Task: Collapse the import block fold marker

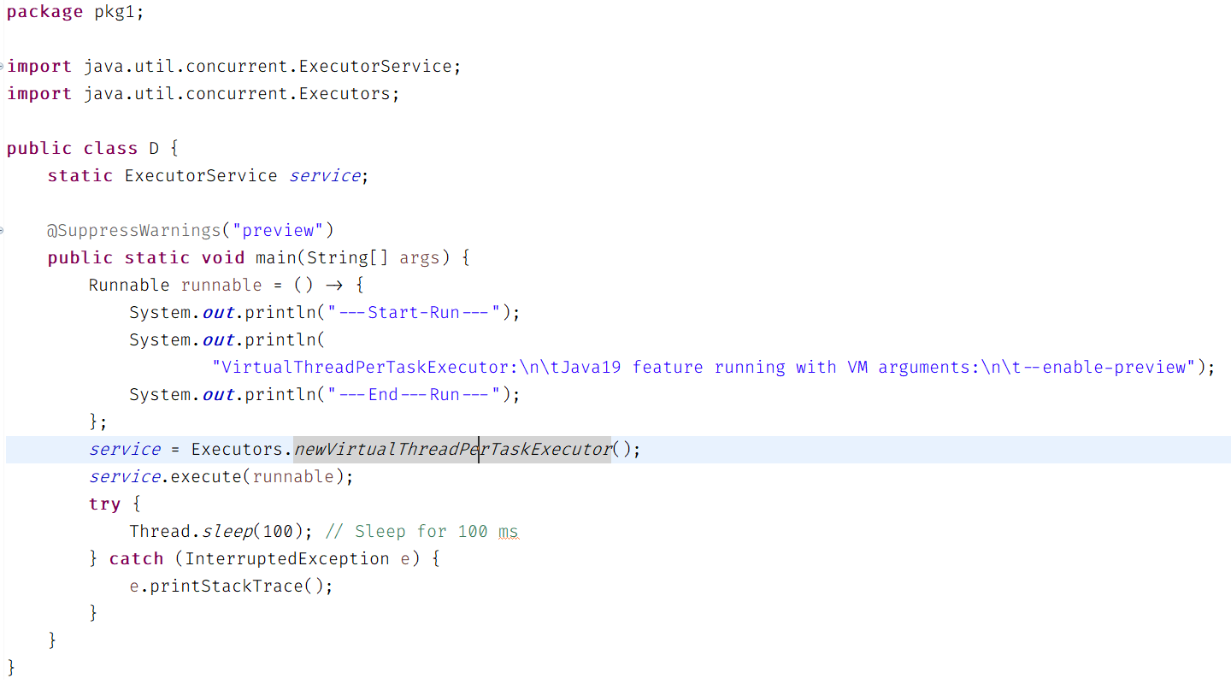Action: click(x=3, y=67)
